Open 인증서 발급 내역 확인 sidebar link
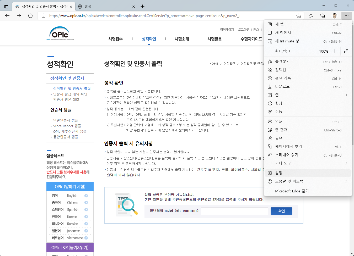Screen dimensions: 354x256 pyautogui.click(x=70, y=94)
